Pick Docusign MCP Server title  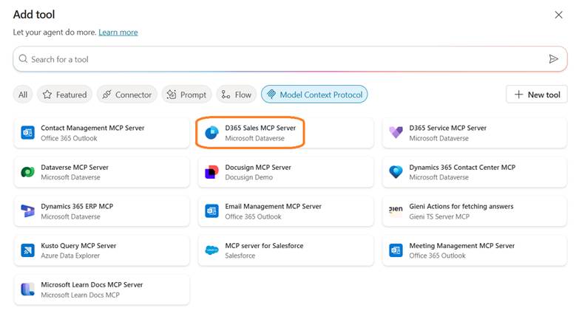point(258,167)
